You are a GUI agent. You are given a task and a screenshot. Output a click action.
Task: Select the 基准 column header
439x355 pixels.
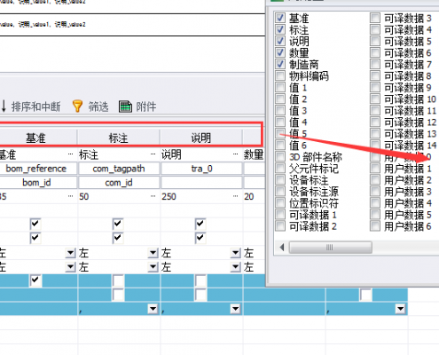click(36, 138)
